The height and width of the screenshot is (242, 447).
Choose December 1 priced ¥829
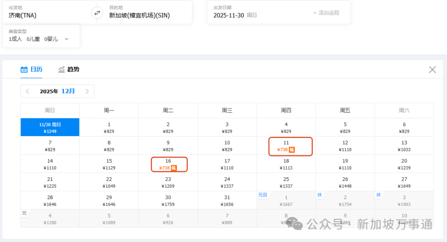click(109, 127)
